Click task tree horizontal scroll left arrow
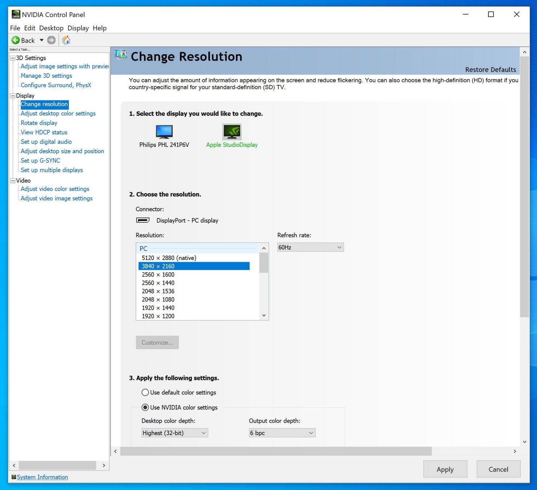This screenshot has height=490, width=537. tap(14, 465)
